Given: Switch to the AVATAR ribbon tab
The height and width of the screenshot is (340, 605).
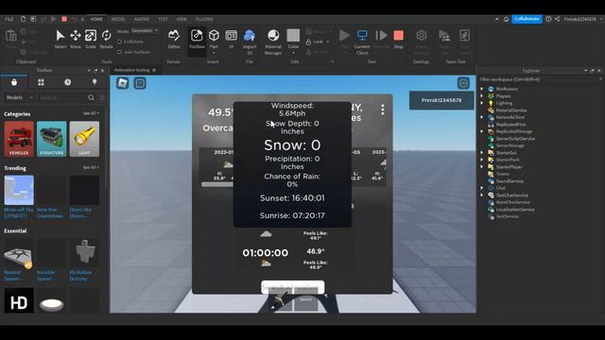Looking at the screenshot, I should pyautogui.click(x=142, y=19).
